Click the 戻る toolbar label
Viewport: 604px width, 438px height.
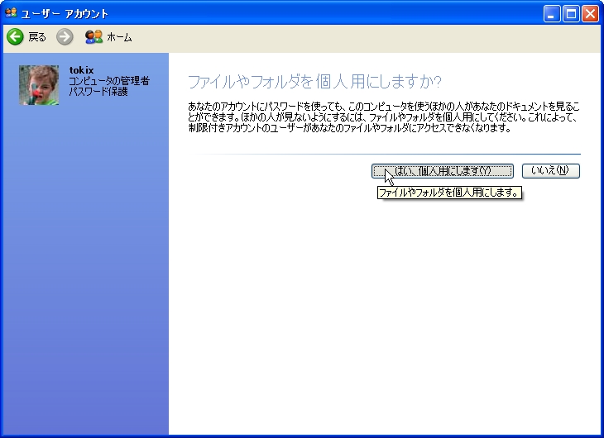37,37
